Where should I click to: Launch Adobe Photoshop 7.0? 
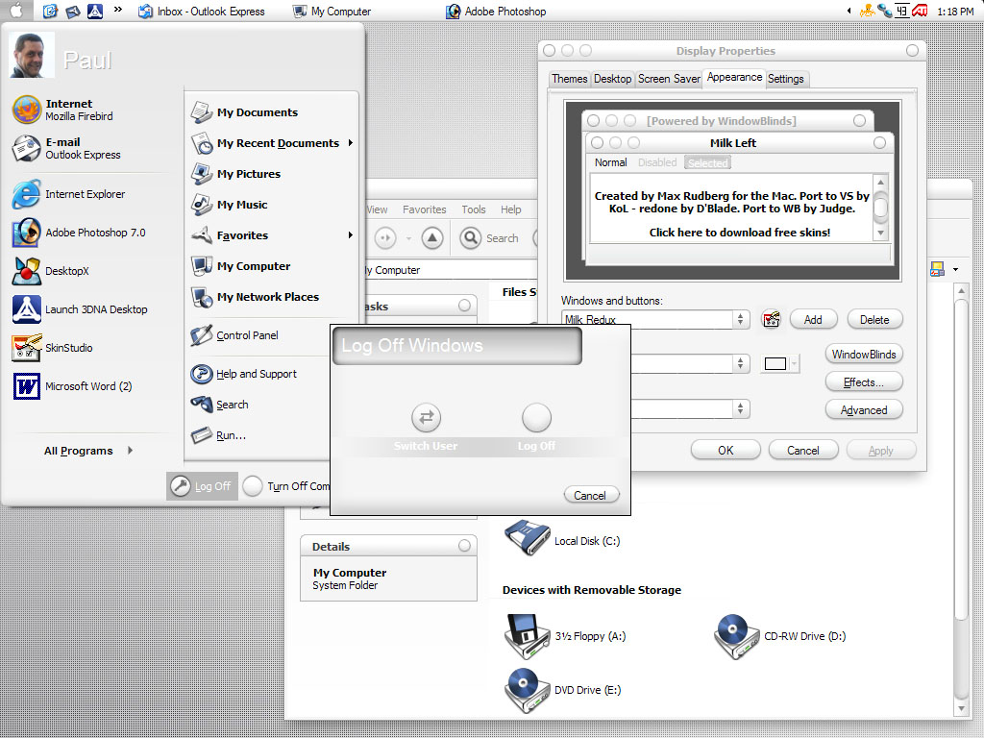pos(79,233)
